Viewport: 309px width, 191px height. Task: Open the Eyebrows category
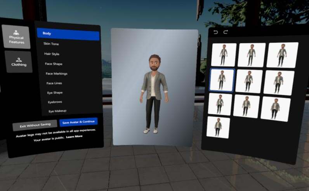coord(55,102)
